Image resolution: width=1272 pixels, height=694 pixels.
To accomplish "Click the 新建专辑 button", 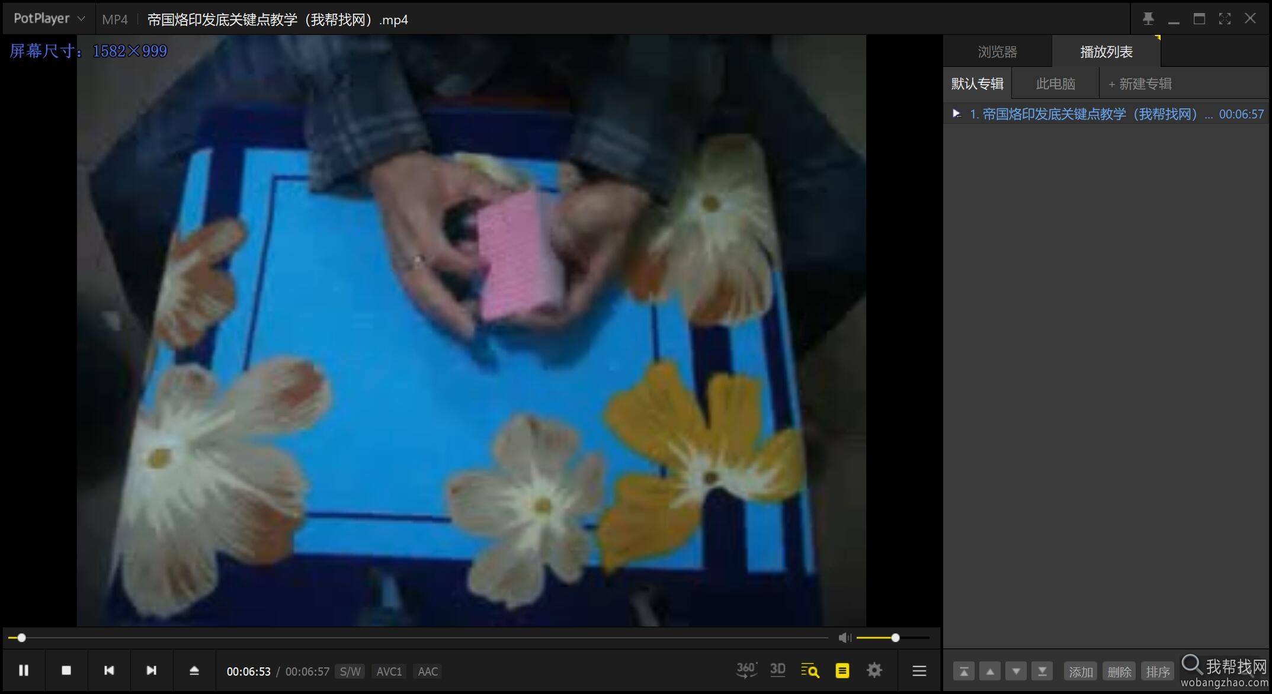I will 1140,84.
